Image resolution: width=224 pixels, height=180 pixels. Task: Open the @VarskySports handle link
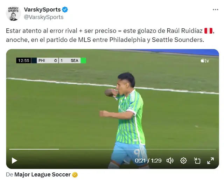(x=44, y=17)
